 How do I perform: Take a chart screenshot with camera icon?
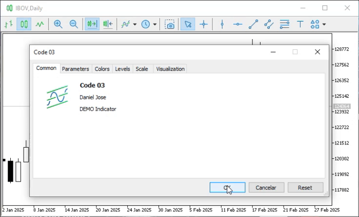(170, 24)
